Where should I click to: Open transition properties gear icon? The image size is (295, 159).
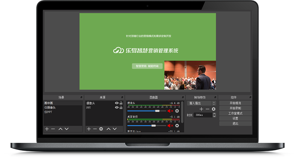click(x=214, y=109)
